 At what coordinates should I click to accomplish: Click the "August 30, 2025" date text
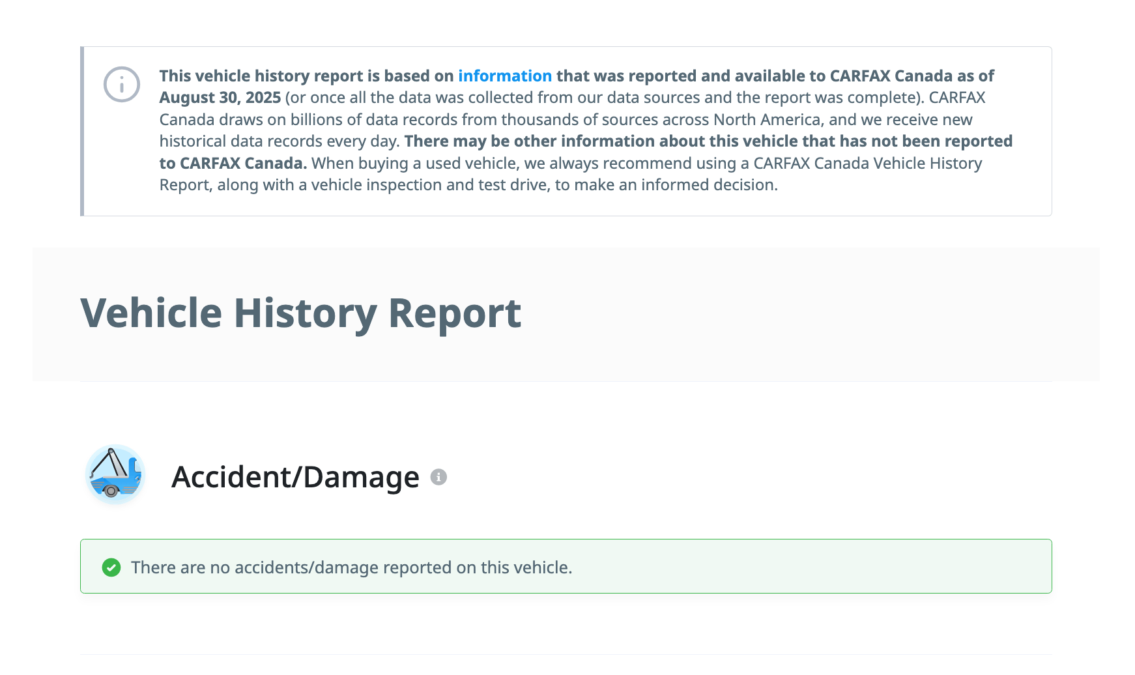click(220, 98)
